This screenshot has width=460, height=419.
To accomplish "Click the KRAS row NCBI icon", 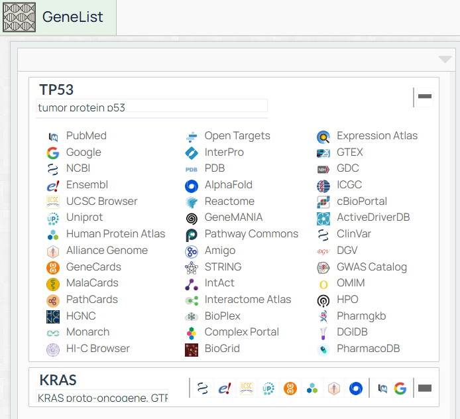I will pyautogui.click(x=203, y=389).
